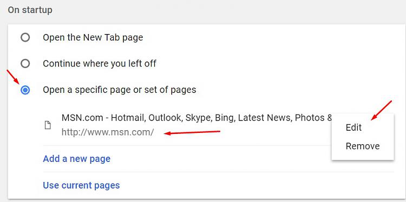Click the red arrow pointing at the msn.com URL
The image size is (406, 202).
pyautogui.click(x=192, y=132)
